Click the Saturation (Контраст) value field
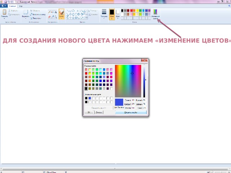 (x=133, y=104)
